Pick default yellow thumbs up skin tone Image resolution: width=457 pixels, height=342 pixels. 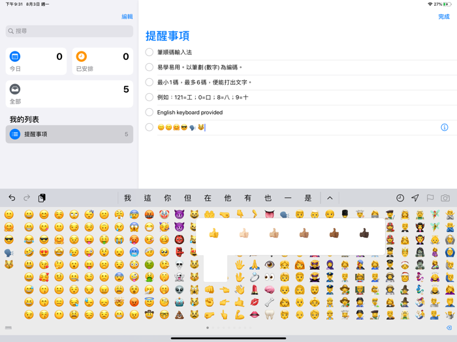click(214, 233)
